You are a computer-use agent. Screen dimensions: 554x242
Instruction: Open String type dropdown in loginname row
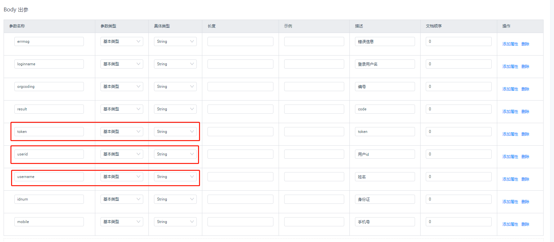pos(175,64)
